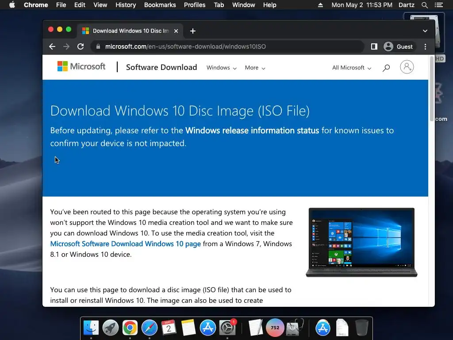The height and width of the screenshot is (340, 453).
Task: Open Microsoft Software Download Windows 10 page link
Action: 125,244
